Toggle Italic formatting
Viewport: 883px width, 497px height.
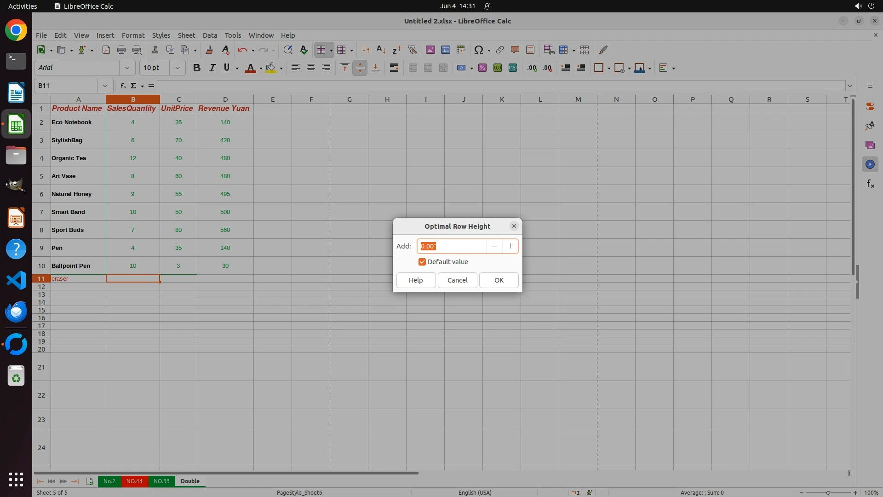click(x=212, y=68)
